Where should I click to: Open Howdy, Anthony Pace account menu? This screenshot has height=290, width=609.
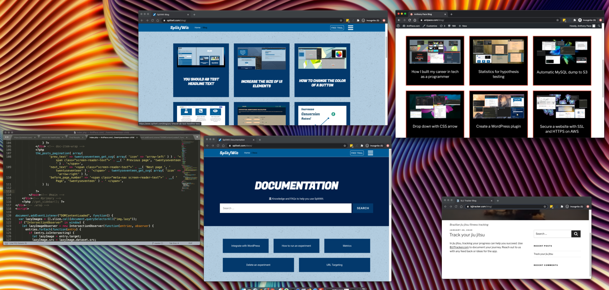point(582,26)
